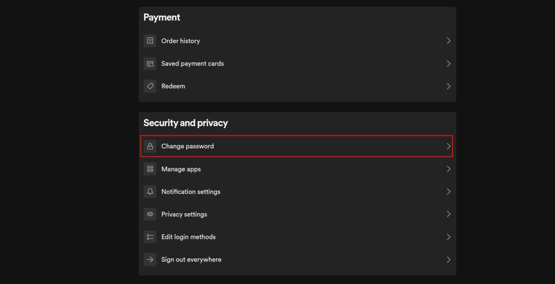The height and width of the screenshot is (284, 555).
Task: Click the Sign out everywhere arrow icon
Action: point(150,259)
